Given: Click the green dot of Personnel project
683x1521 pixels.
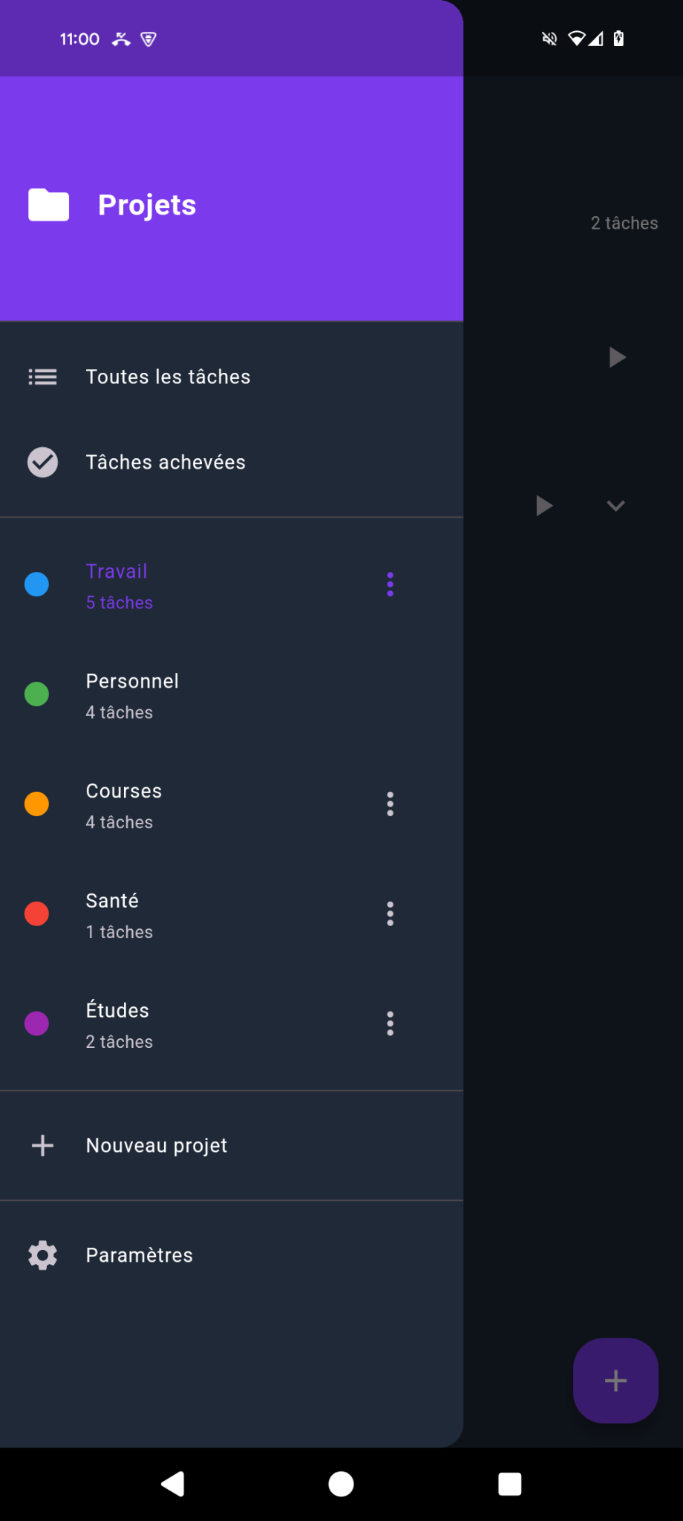Looking at the screenshot, I should (36, 694).
